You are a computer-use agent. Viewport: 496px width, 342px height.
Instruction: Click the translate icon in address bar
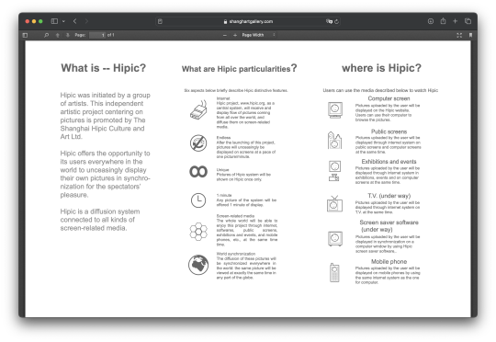click(329, 21)
